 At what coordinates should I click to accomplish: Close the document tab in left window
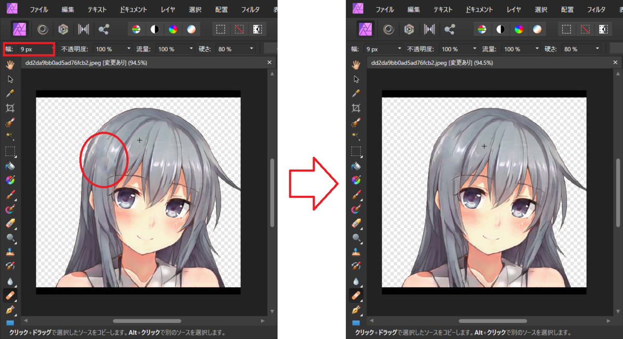point(269,63)
